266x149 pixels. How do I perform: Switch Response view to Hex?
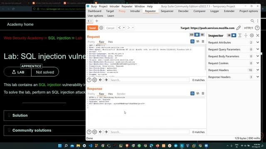111,94
